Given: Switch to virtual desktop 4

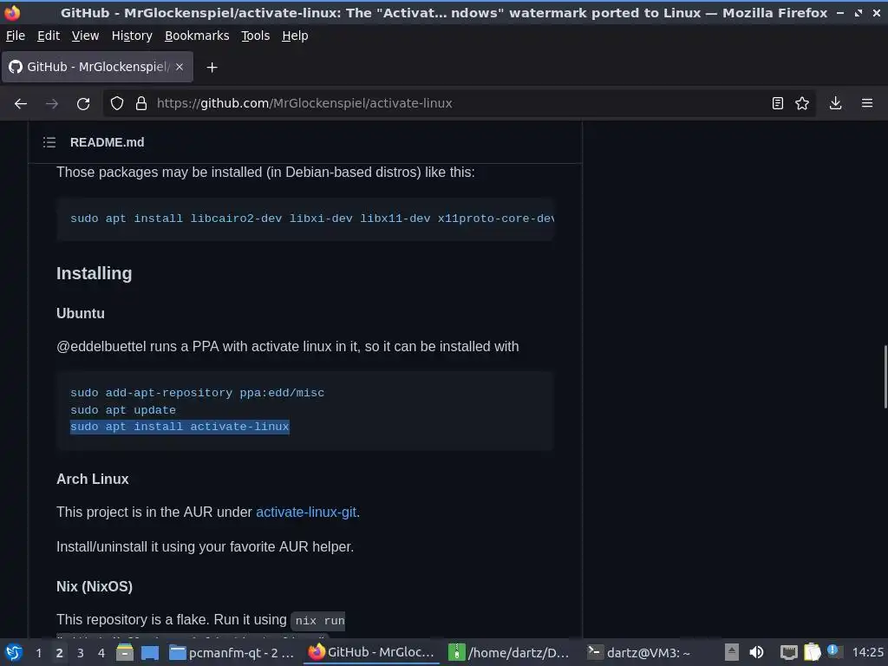Looking at the screenshot, I should (x=101, y=653).
